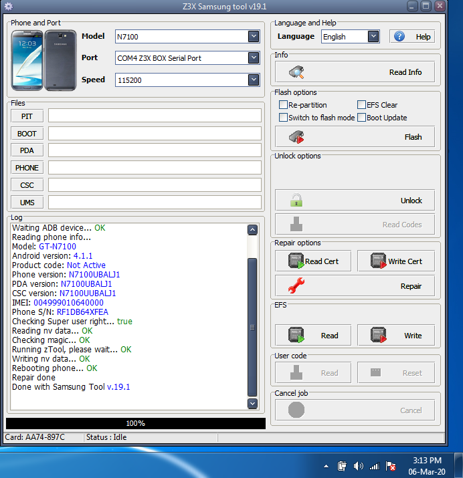Click the BOOT file path field

point(155,133)
